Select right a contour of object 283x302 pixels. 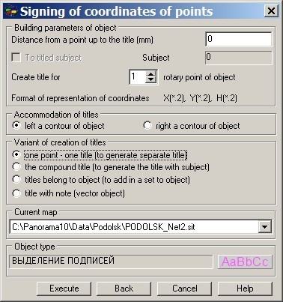pos(147,125)
